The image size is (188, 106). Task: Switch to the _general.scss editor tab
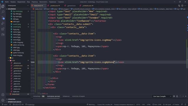point(71,6)
